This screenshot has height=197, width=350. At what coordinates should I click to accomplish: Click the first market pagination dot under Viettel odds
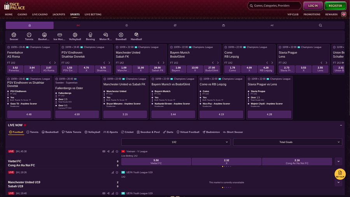tap(222, 166)
